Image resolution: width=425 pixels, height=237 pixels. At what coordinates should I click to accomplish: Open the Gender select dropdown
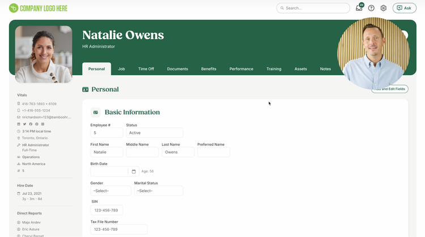110,191
